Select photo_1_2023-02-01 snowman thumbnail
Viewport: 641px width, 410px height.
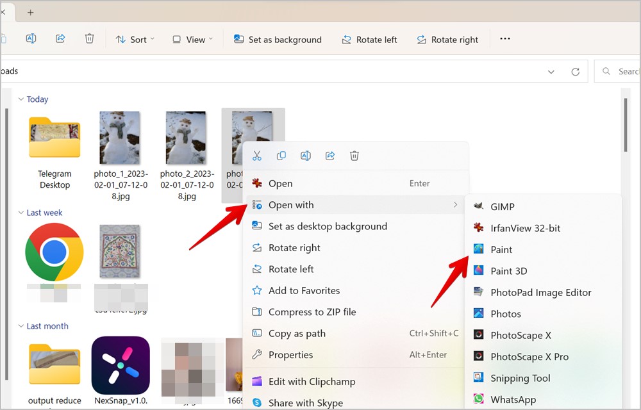(120, 138)
